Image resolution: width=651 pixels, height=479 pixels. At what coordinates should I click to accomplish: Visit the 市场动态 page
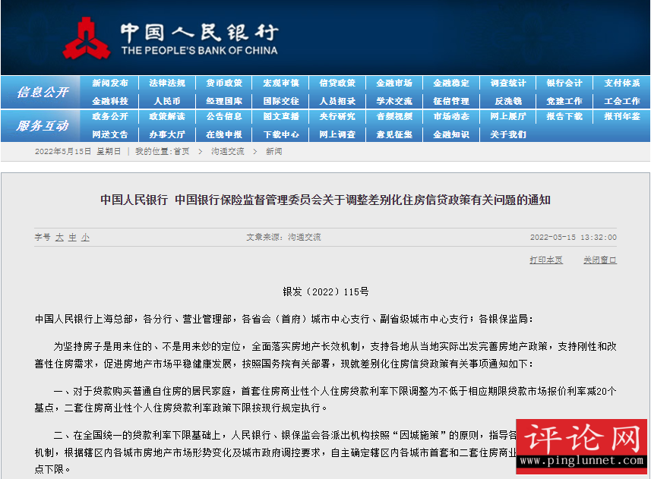(451, 117)
